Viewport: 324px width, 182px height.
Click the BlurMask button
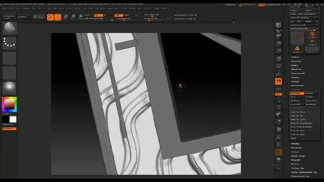click(297, 101)
